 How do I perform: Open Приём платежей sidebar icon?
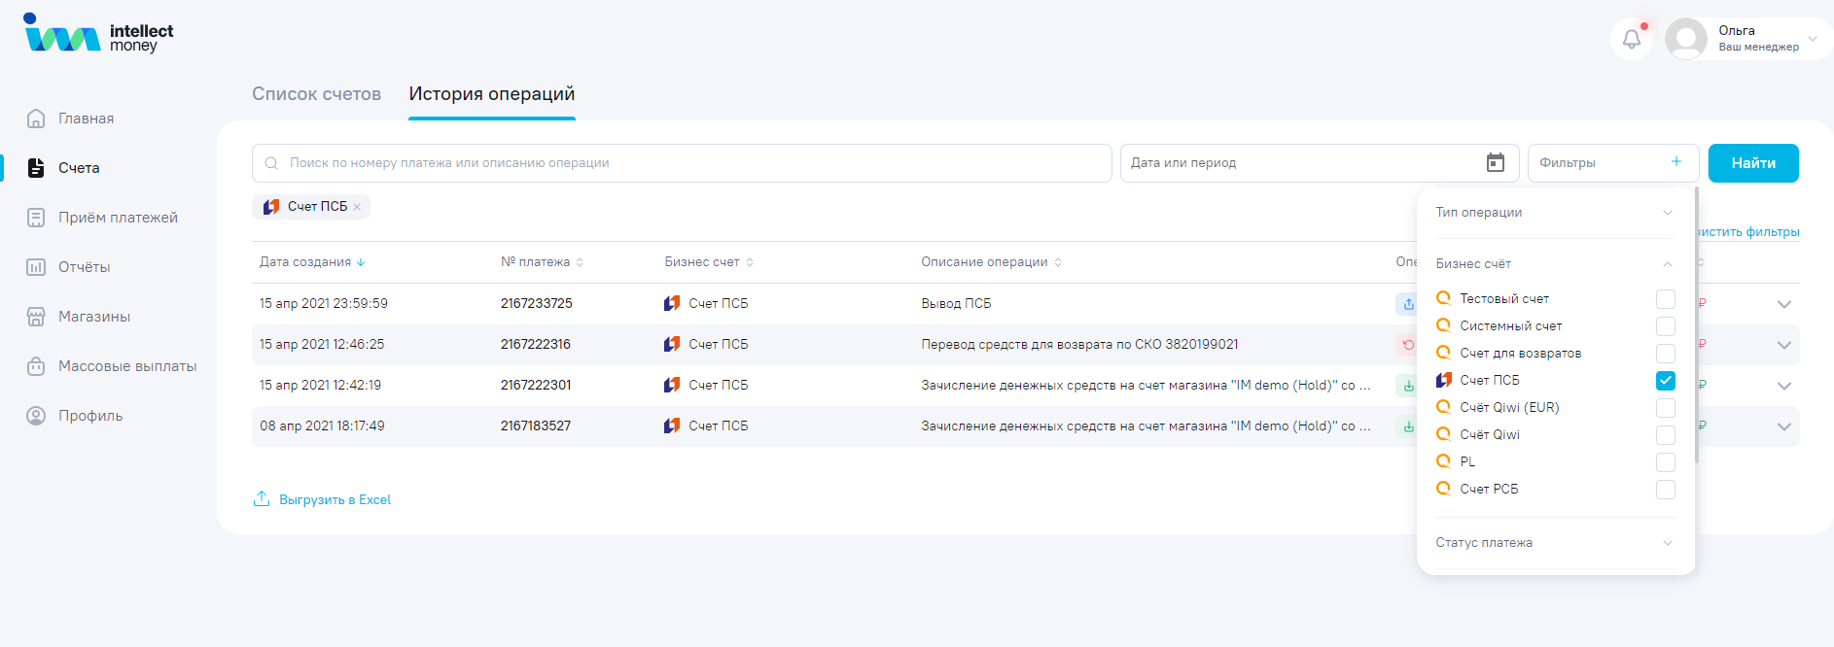(36, 218)
